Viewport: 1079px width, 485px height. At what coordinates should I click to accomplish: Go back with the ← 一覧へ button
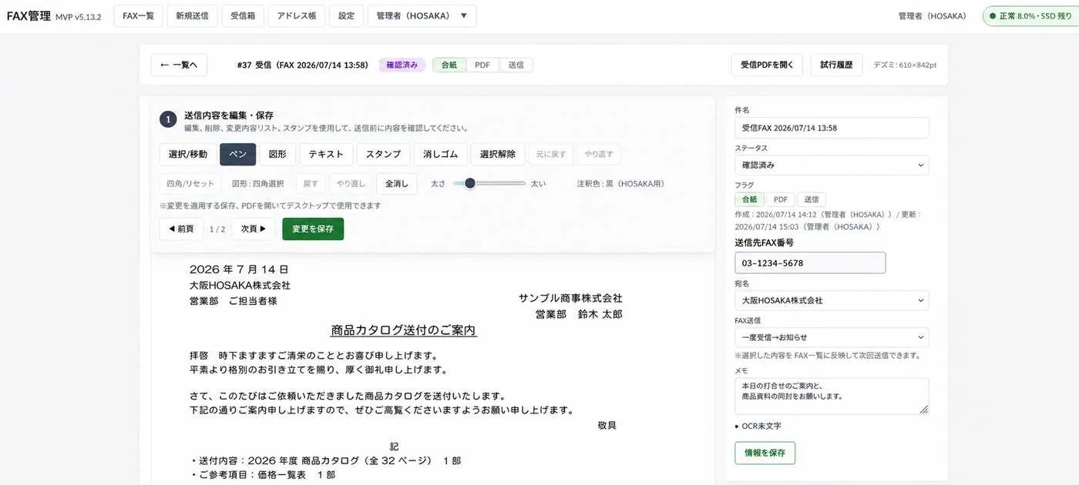pos(179,65)
